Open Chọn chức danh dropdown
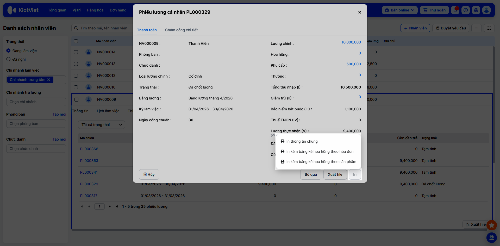 coord(36,149)
